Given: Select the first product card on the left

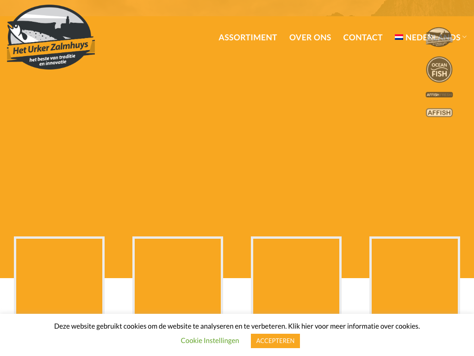Looking at the screenshot, I should coord(59,276).
